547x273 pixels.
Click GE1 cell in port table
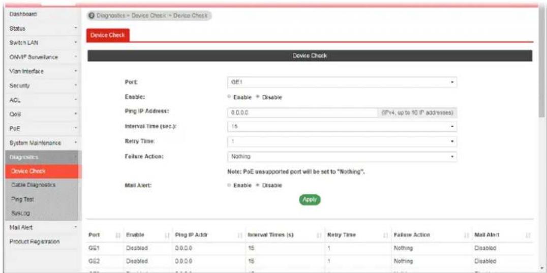[x=94, y=249]
